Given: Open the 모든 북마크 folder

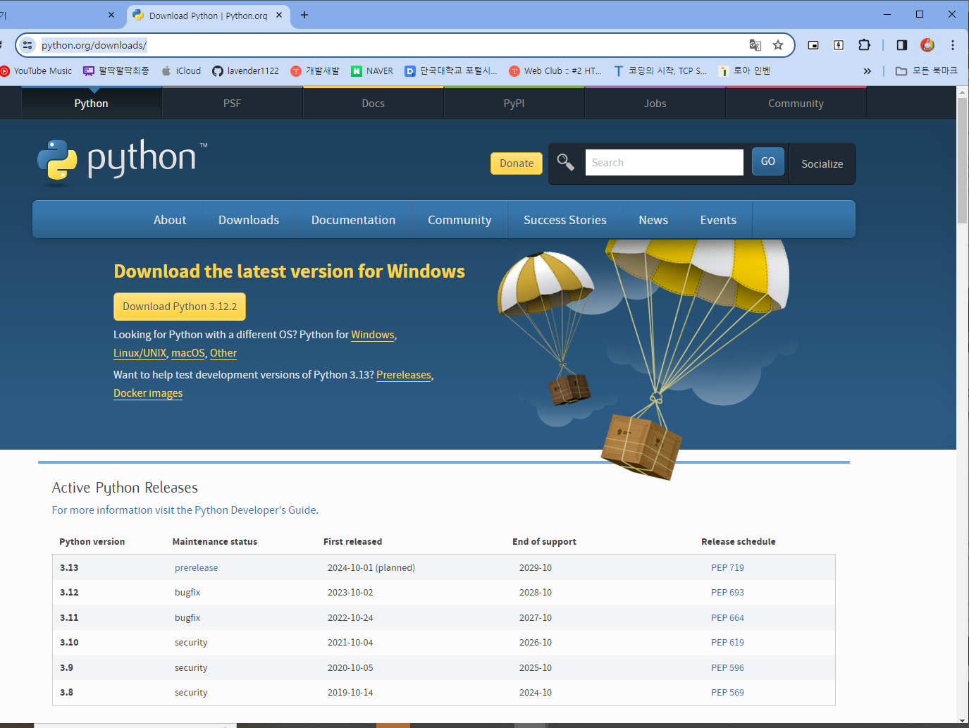Looking at the screenshot, I should [926, 70].
